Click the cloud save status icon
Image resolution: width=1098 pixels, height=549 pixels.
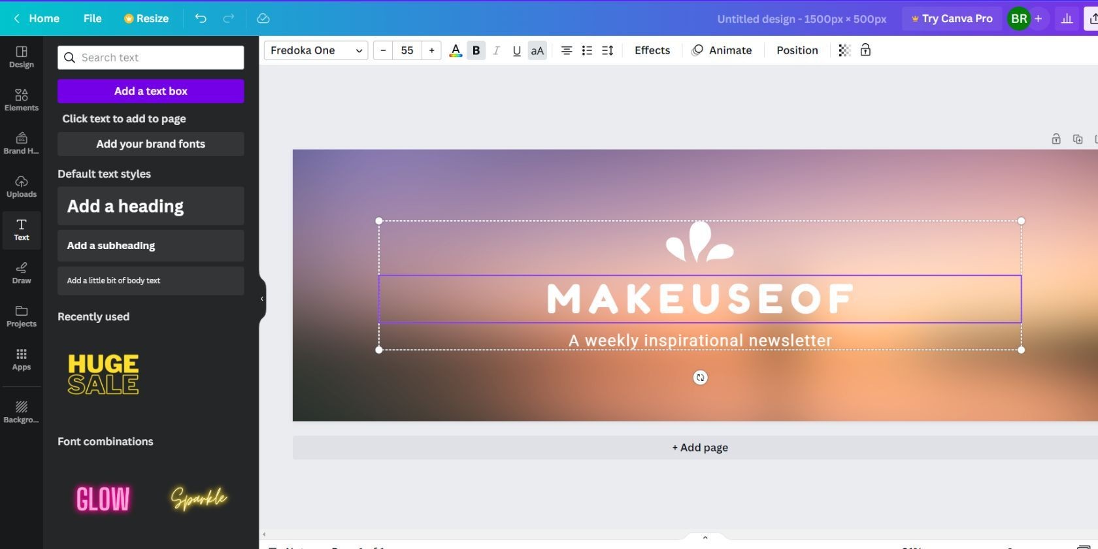[263, 18]
